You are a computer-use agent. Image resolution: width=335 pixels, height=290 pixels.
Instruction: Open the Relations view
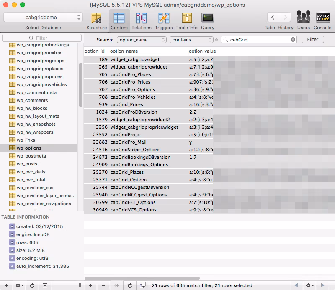coord(141,21)
